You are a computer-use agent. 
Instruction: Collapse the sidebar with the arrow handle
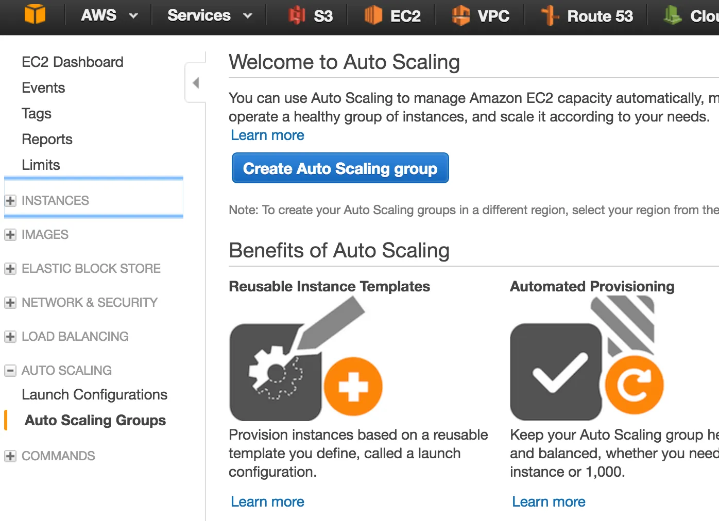pyautogui.click(x=196, y=83)
